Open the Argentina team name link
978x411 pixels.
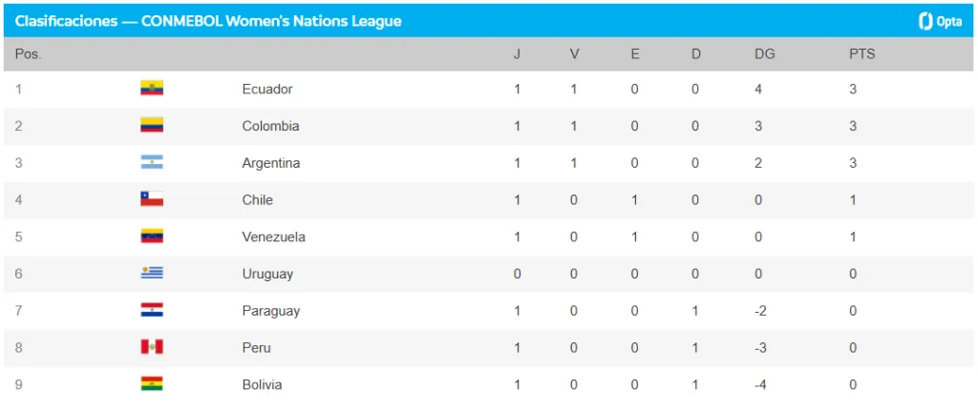pos(271,163)
